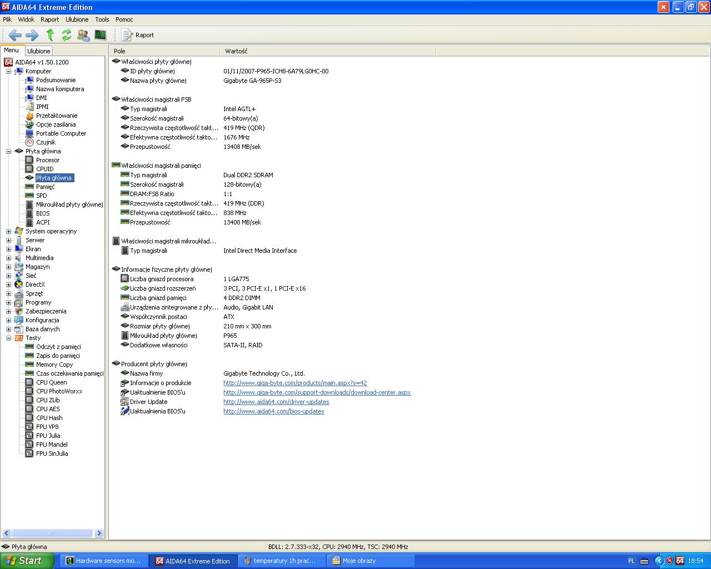
Task: Click the AIDA64 v1.50.1200 root icon
Action: pyautogui.click(x=8, y=62)
